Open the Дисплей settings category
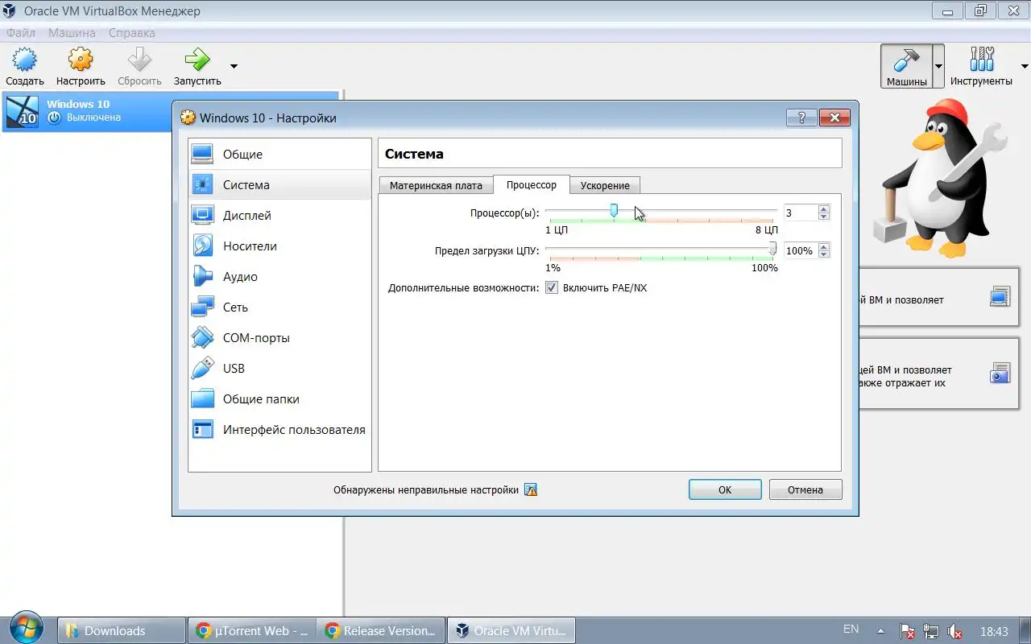Screen dimensions: 1031x644 click(279, 215)
